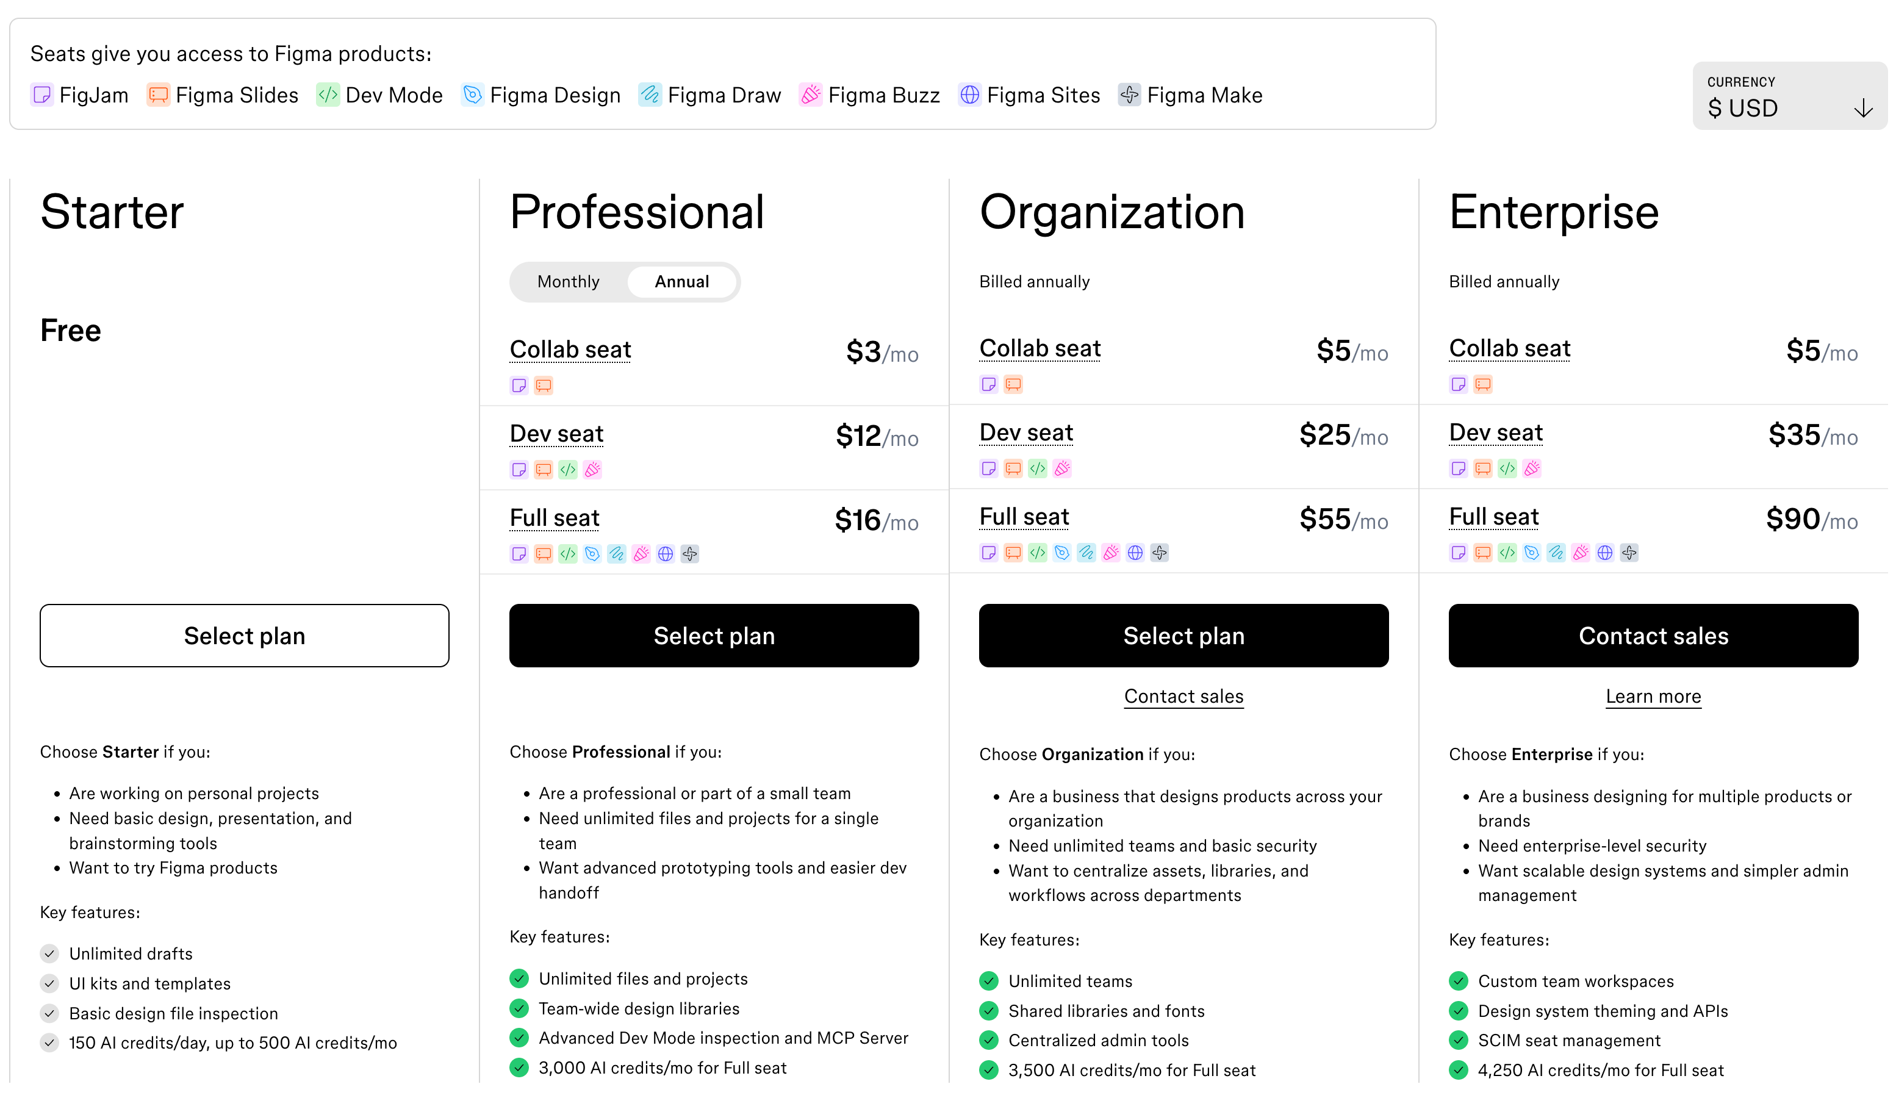Screen dimensions: 1896x1098
Task: Expand Collab seat details in Professional column
Action: tap(570, 349)
